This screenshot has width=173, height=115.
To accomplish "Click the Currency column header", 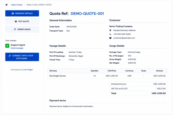I will click(x=129, y=71).
